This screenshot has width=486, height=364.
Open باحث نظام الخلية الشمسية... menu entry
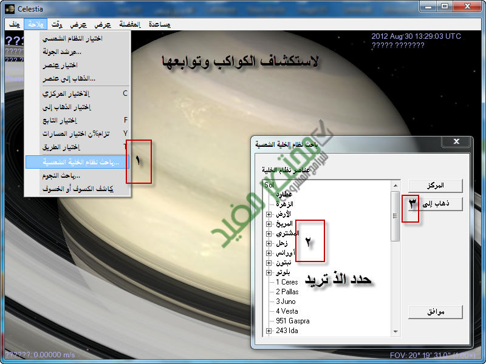(77, 162)
